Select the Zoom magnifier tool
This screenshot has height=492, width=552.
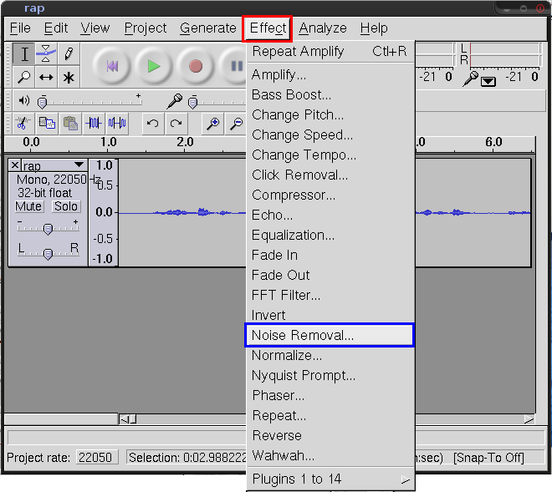pos(24,77)
